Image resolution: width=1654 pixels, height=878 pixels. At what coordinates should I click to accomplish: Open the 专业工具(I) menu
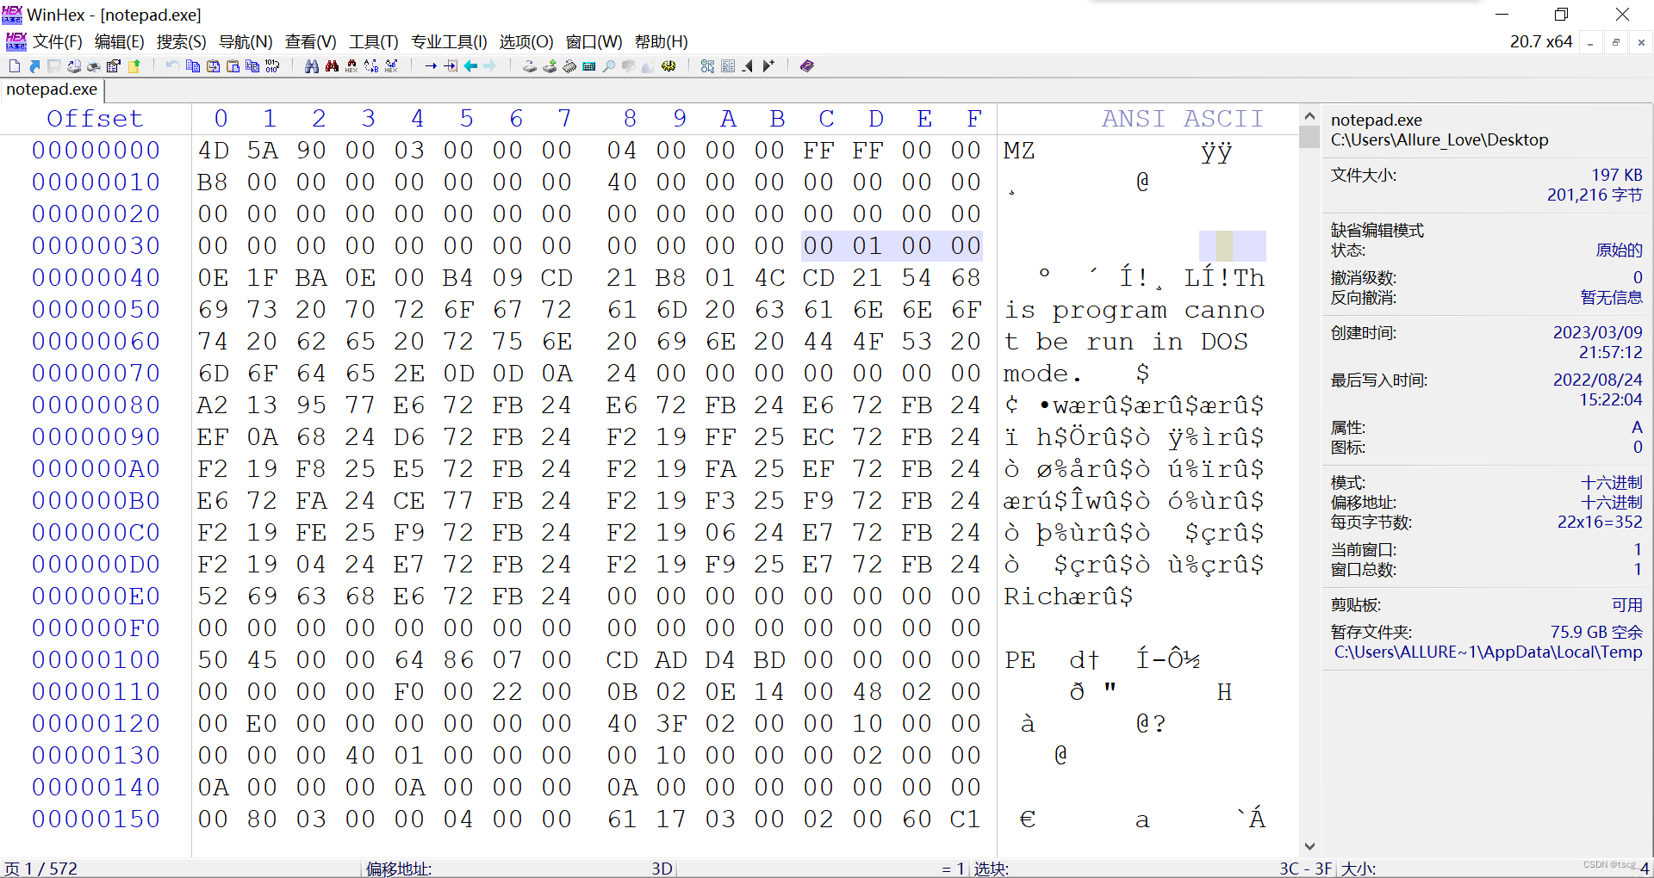[x=449, y=41]
